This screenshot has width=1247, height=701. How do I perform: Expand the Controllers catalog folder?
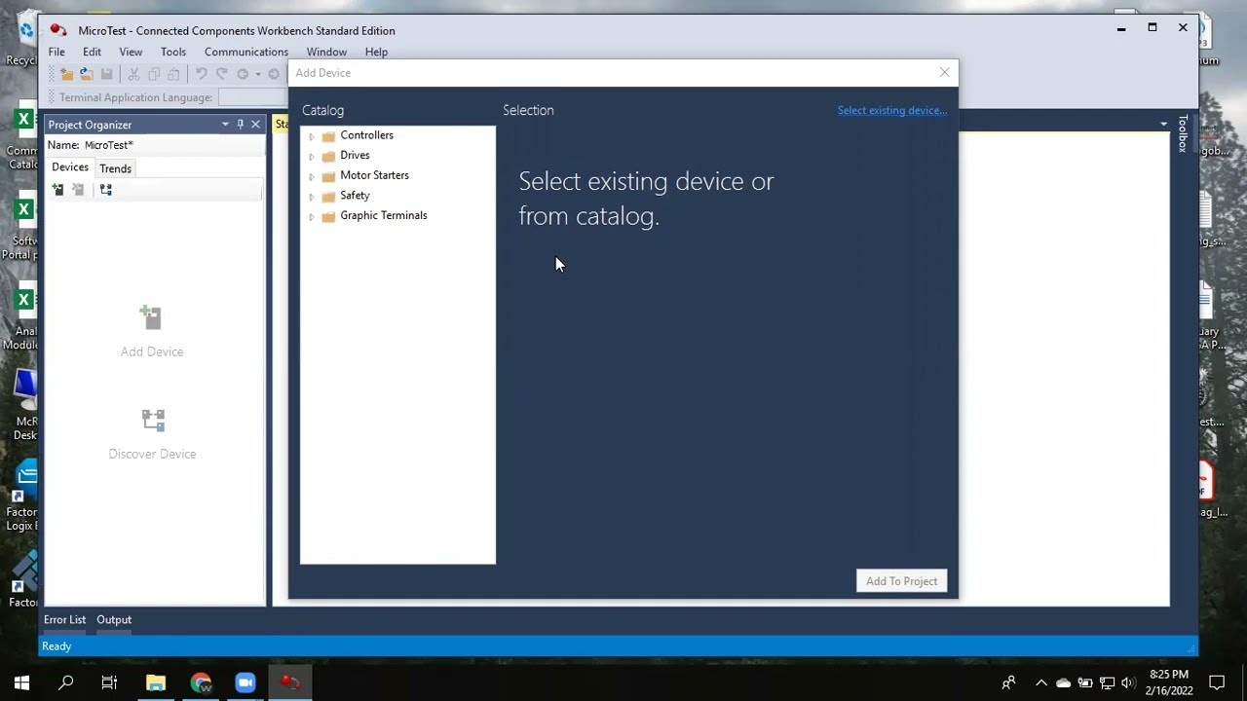(x=312, y=136)
